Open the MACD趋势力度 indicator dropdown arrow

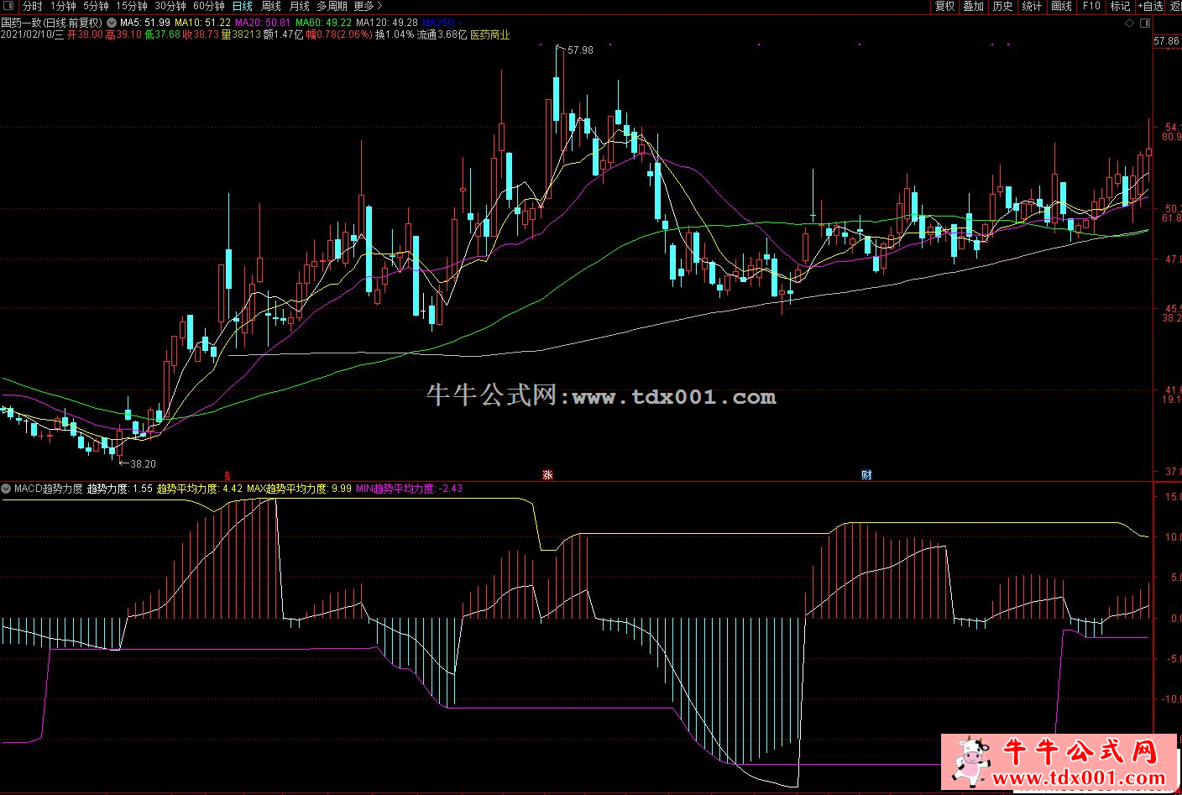point(7,489)
